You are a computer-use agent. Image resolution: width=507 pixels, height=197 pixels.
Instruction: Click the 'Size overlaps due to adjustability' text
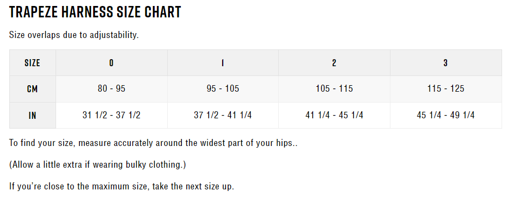[74, 35]
